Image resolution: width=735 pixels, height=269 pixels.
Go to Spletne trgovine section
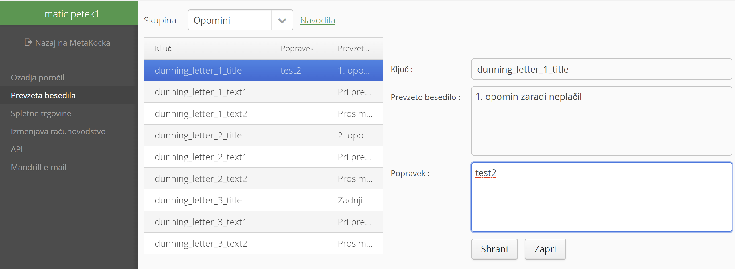point(41,113)
